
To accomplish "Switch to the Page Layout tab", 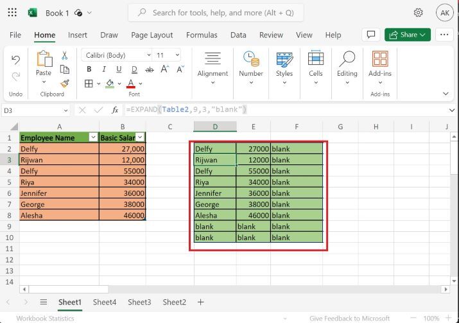I will coord(152,35).
